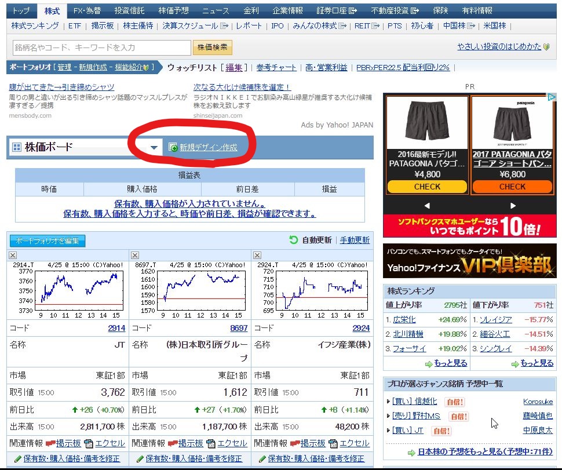Click the 新規作成 portfolio link
Image resolution: width=562 pixels, height=470 pixels.
(x=93, y=67)
